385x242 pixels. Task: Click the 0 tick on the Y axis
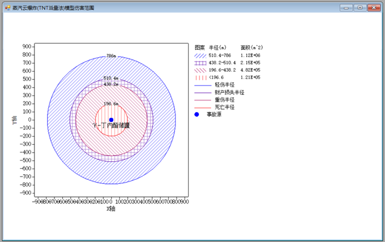29,120
